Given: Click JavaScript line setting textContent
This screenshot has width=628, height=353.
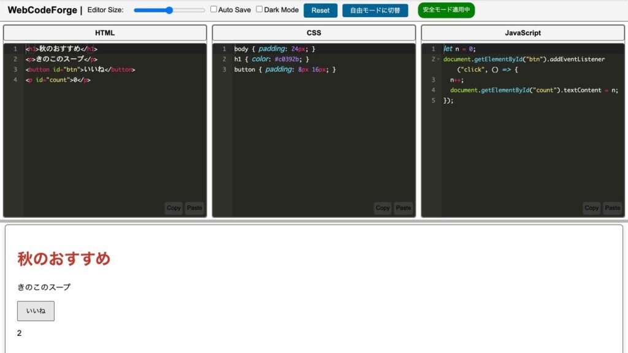Looking at the screenshot, I should pos(533,91).
